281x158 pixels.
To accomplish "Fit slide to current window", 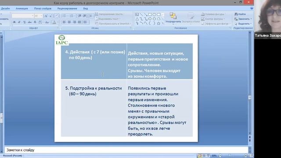I will [x=251, y=156].
